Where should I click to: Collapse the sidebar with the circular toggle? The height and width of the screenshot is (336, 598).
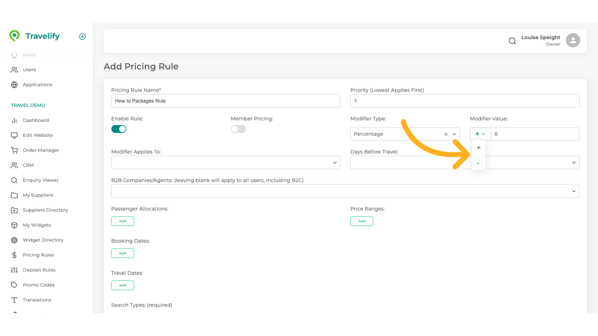[x=82, y=37]
